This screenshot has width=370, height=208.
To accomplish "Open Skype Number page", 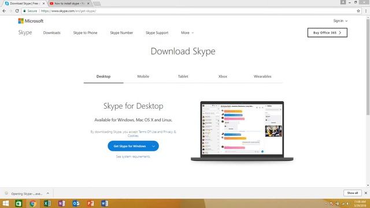I will coord(121,33).
